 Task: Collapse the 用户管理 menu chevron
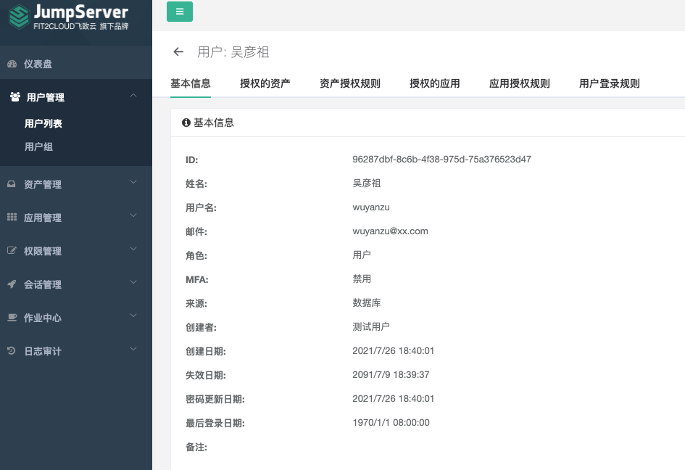[x=133, y=95]
